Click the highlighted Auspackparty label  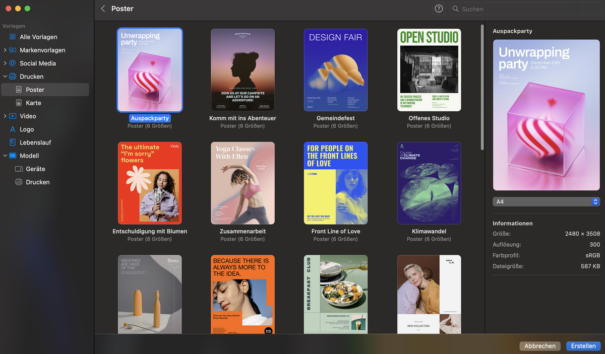click(150, 118)
